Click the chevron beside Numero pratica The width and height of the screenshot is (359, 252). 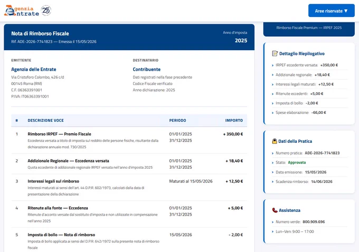coord(272,153)
